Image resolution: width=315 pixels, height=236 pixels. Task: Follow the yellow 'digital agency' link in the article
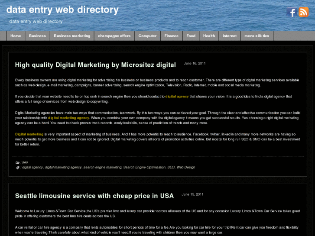click(x=177, y=97)
